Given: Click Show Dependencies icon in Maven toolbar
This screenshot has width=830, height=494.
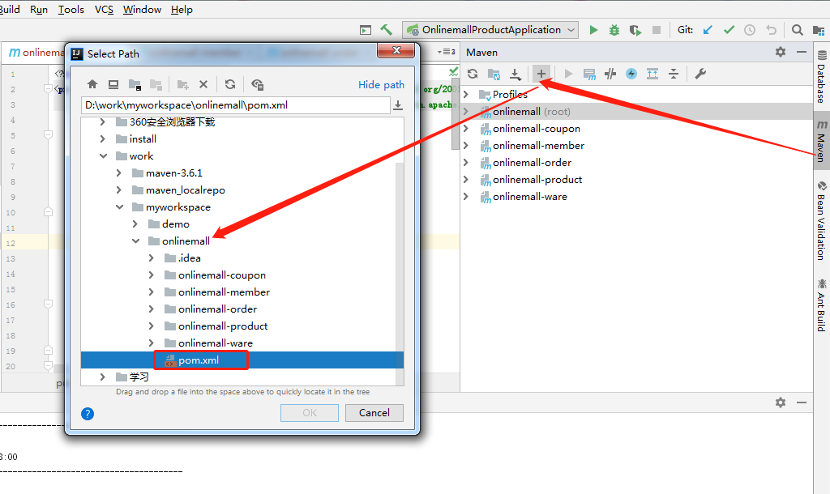Looking at the screenshot, I should 652,74.
